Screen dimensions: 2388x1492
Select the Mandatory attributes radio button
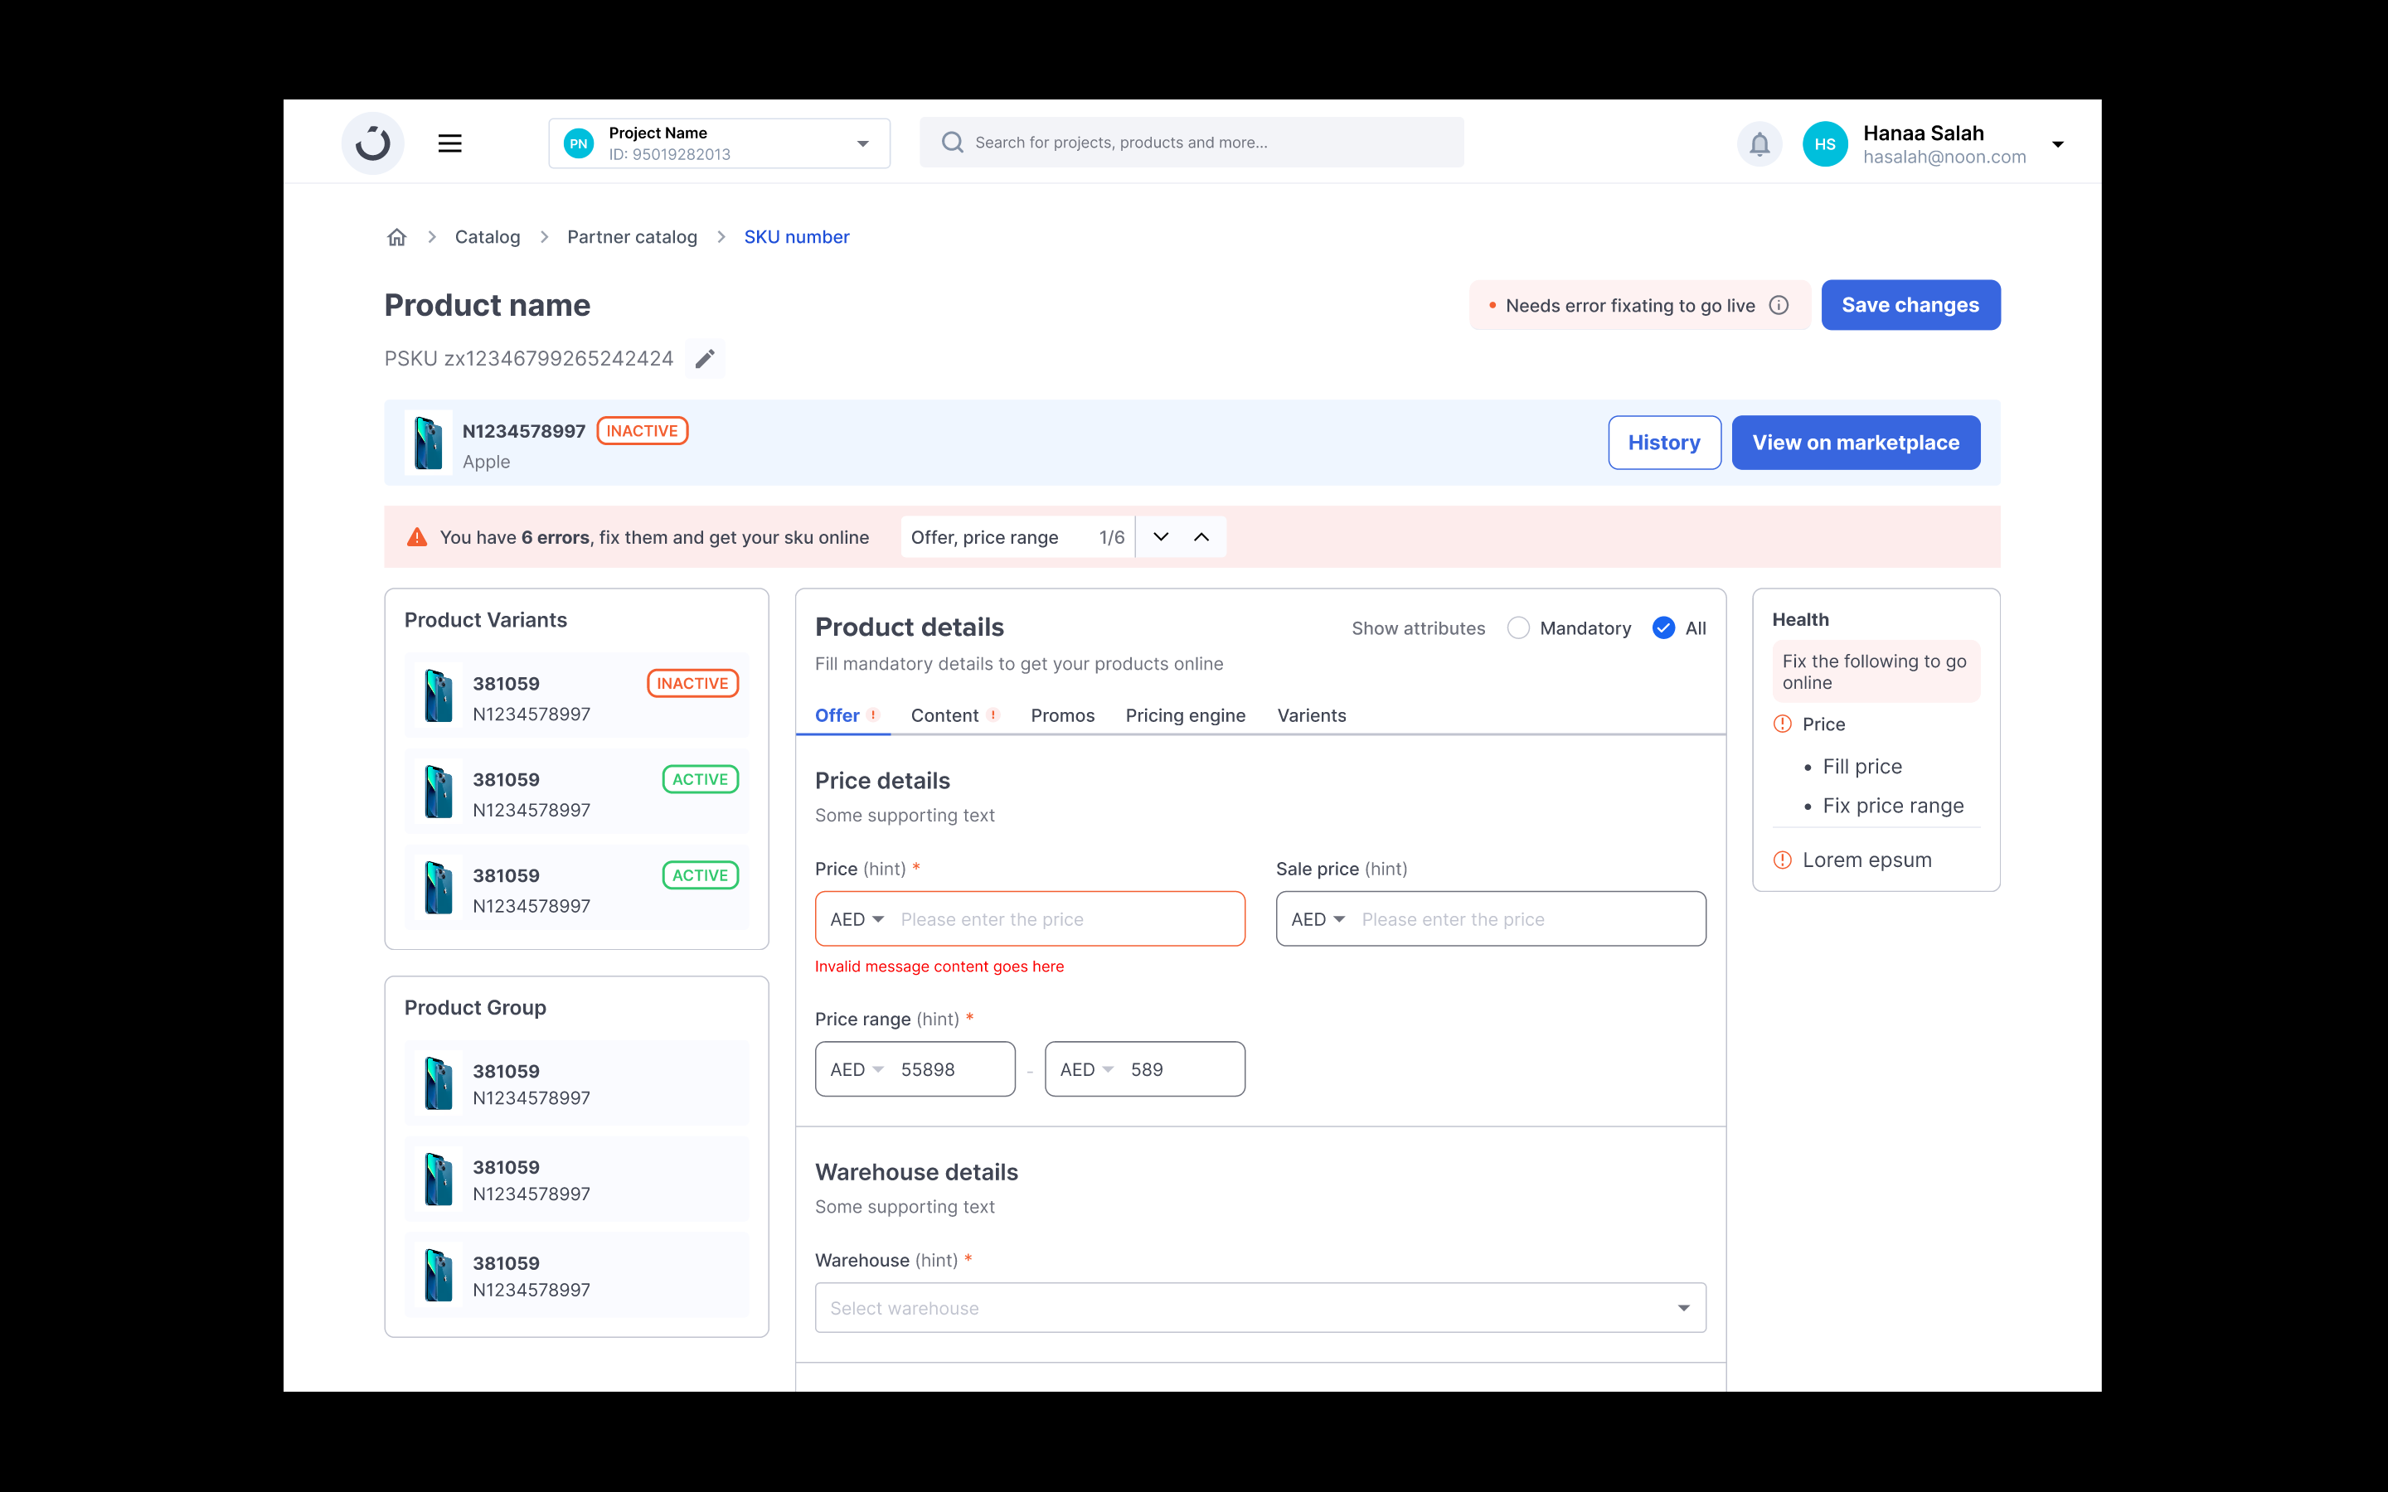(1517, 628)
